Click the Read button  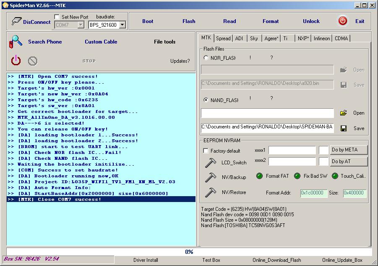point(229,21)
